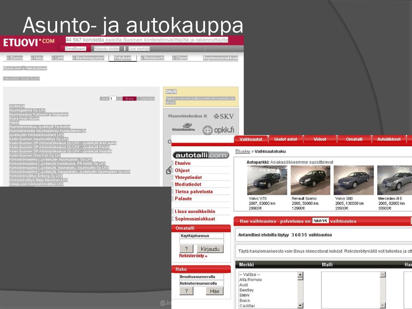Image resolution: width=412 pixels, height=309 pixels.
Task: Go to the Seuraava results page
Action: click(147, 99)
